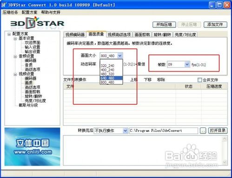The image size is (232, 178).
Task: Select 输入设置 in the settings tree
Action: [33, 47]
